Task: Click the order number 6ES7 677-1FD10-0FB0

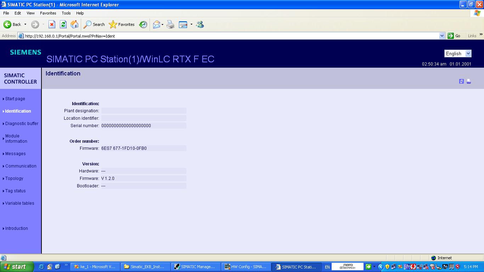Action: (x=124, y=148)
